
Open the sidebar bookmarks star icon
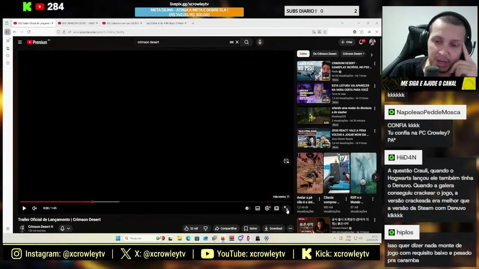pos(7,63)
